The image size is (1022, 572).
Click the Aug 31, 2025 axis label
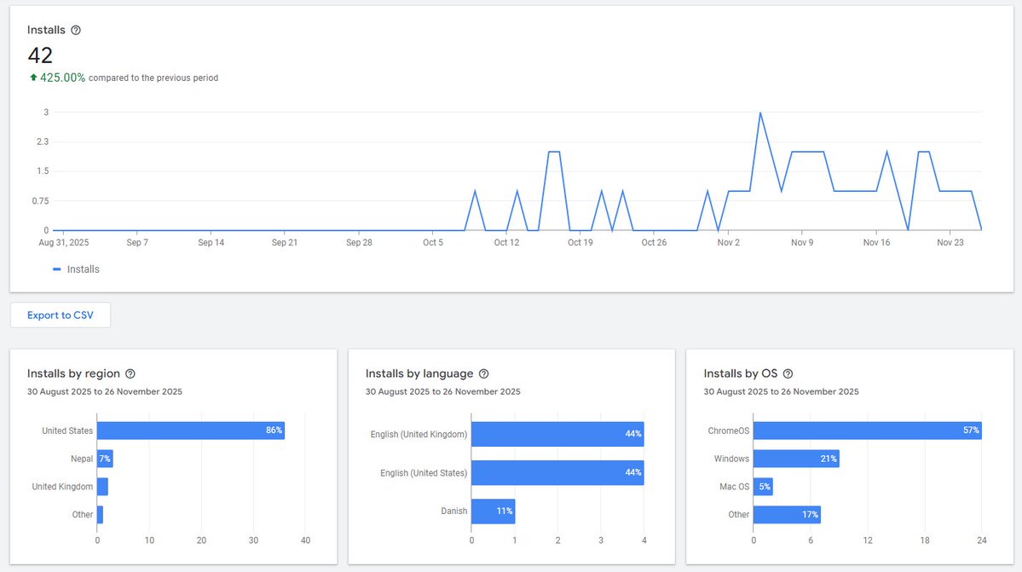pos(64,242)
